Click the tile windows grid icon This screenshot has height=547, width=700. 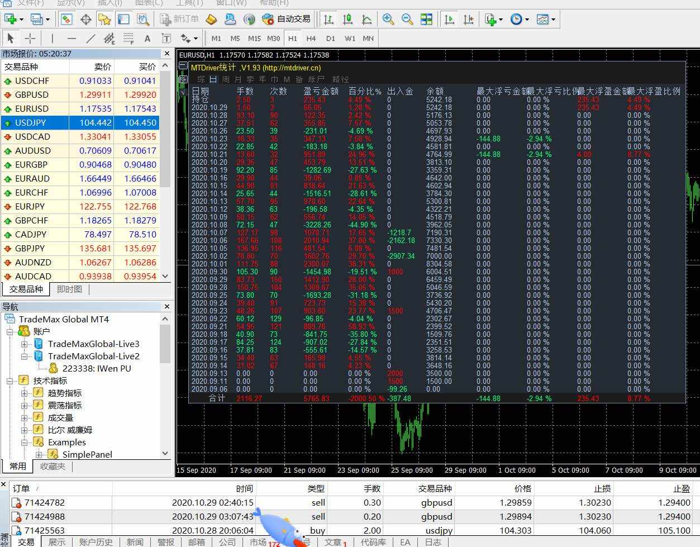426,19
